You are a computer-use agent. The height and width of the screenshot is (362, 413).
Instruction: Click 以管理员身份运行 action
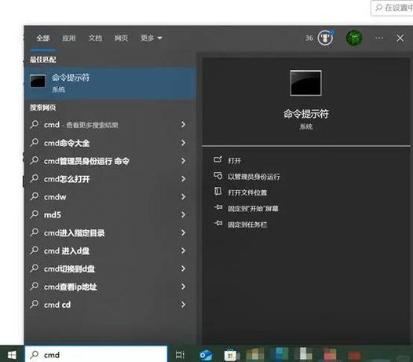coord(254,177)
